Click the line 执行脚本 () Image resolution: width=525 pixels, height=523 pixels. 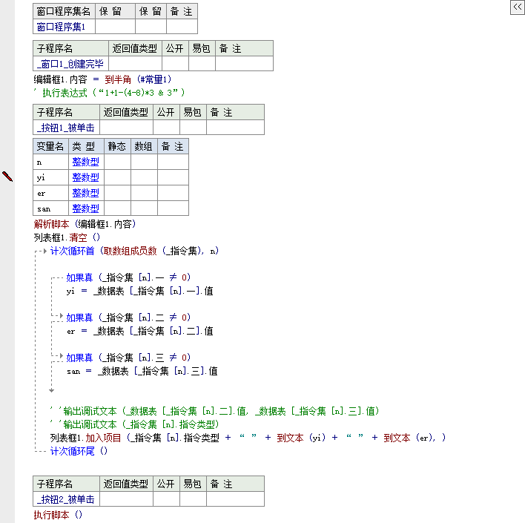tap(58, 515)
